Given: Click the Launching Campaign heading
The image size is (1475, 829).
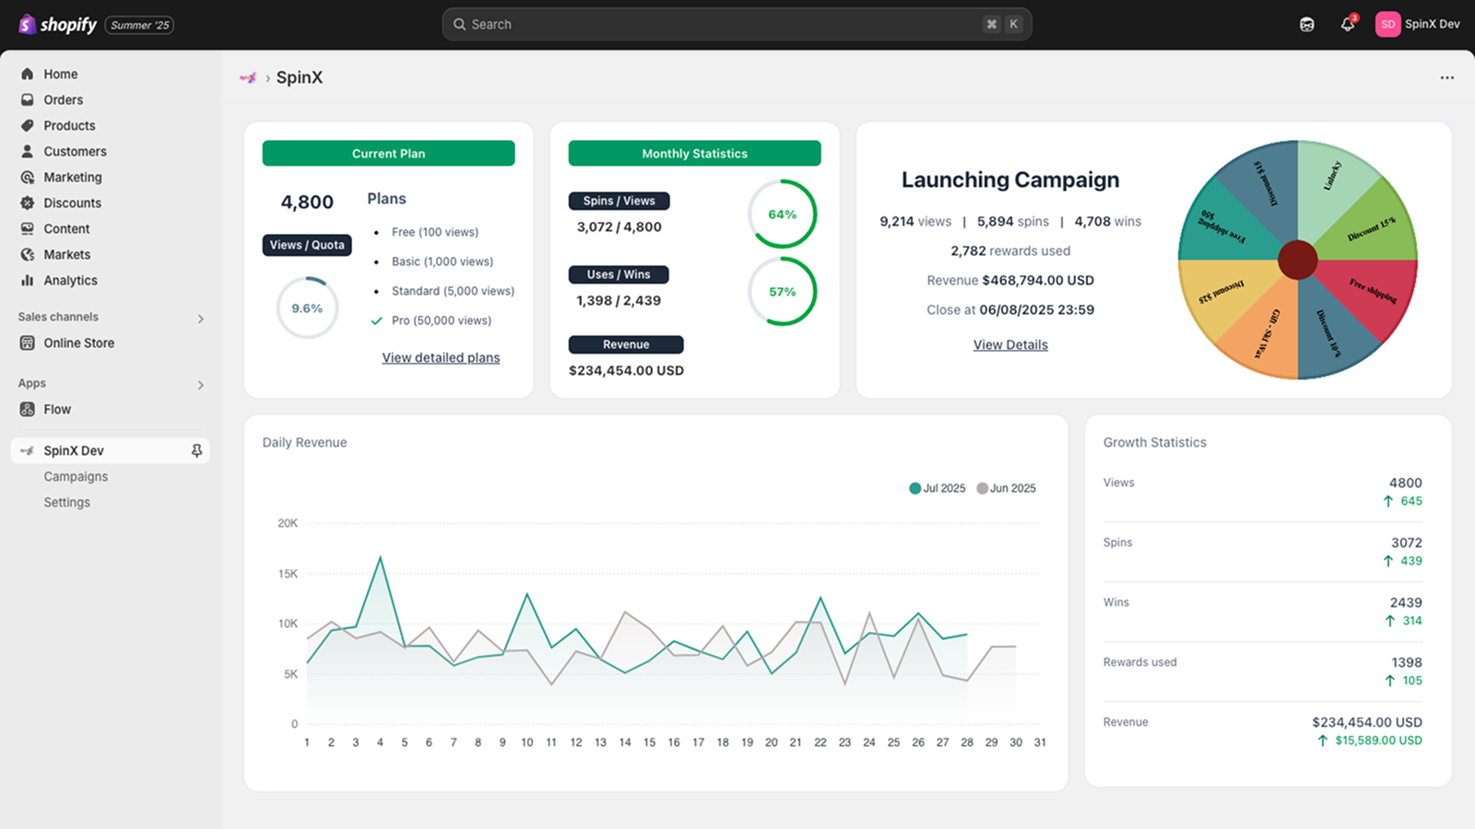Looking at the screenshot, I should pos(1010,180).
